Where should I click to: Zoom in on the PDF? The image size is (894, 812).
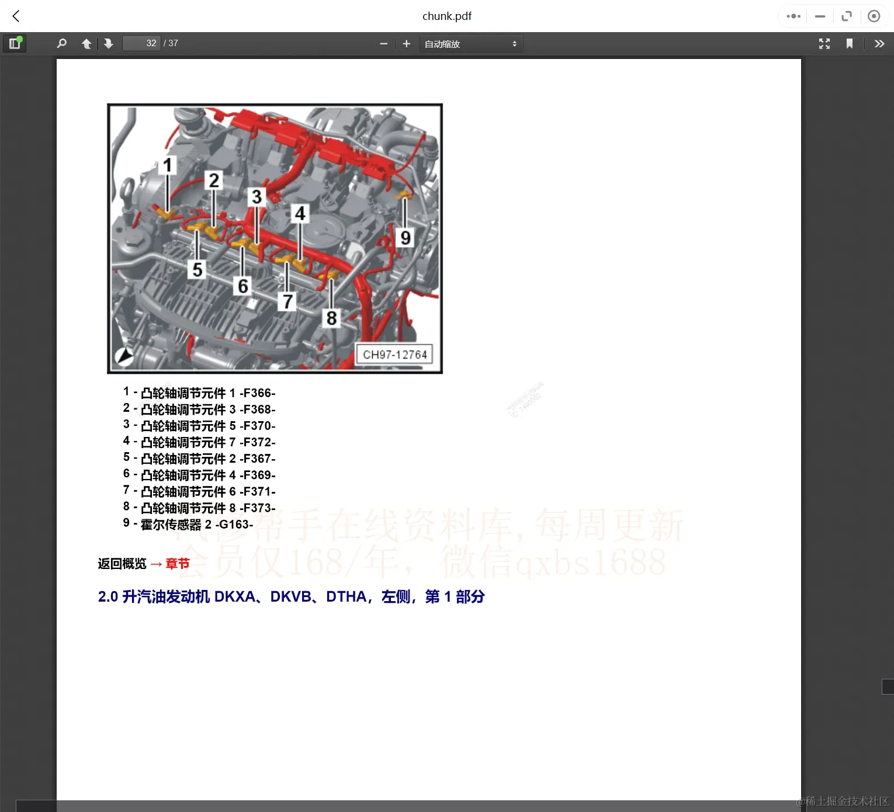click(x=406, y=43)
